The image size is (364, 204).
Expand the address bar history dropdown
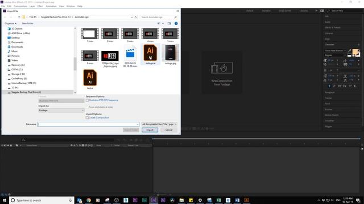[x=132, y=17]
